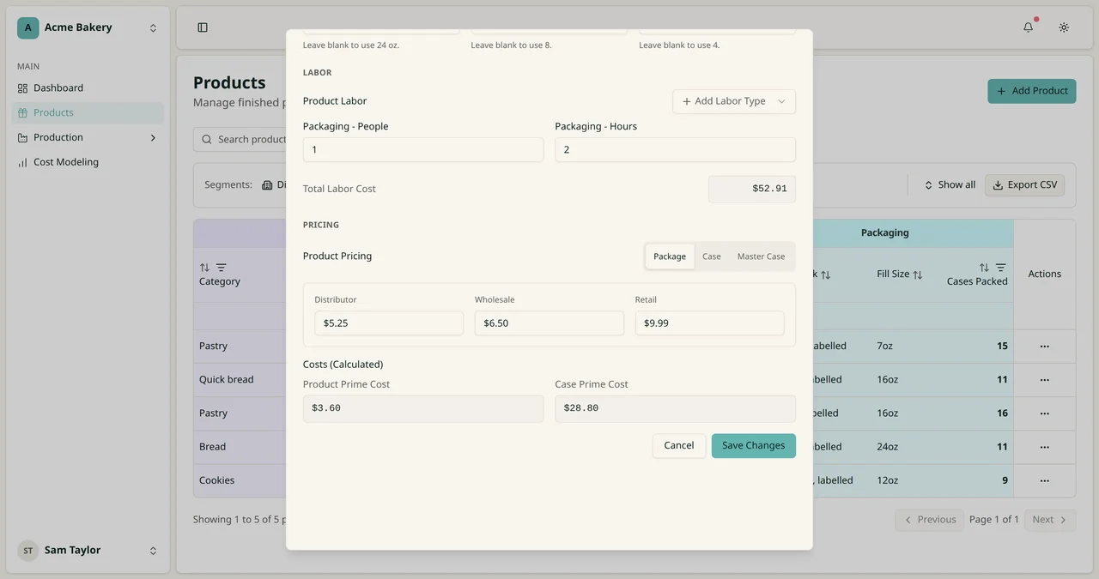Edit Packaging - Hours field
1099x579 pixels.
pos(676,150)
